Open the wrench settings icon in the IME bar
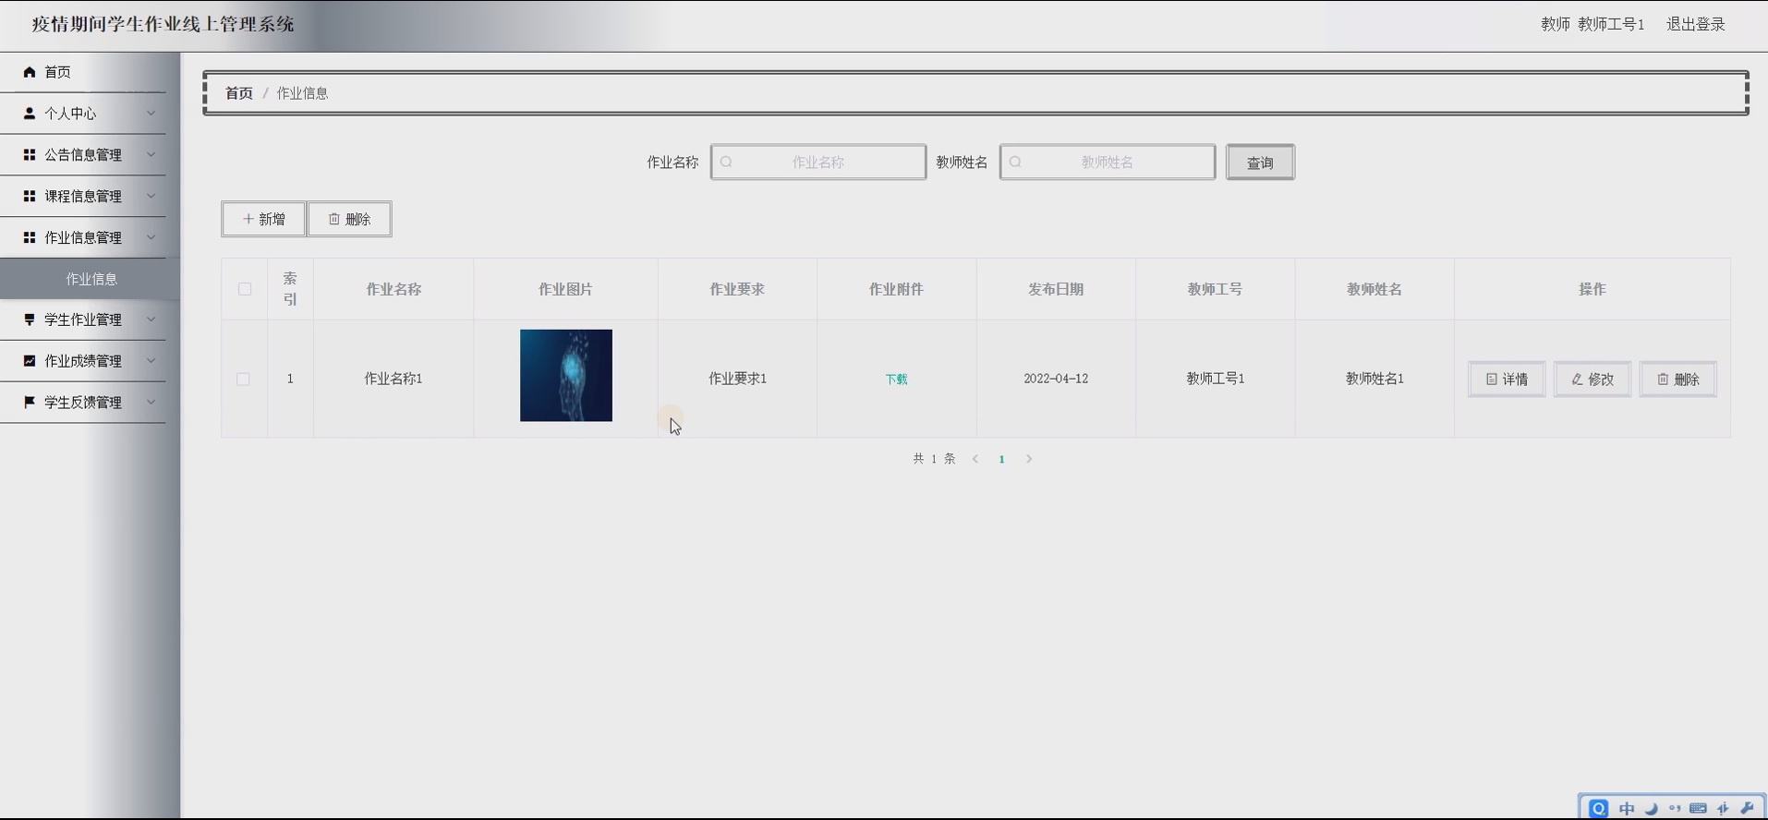The width and height of the screenshot is (1768, 820). point(1747,808)
